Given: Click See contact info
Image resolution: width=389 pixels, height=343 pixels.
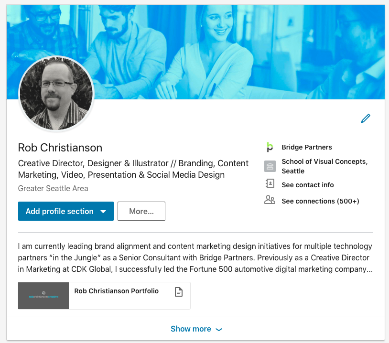Looking at the screenshot, I should coord(308,185).
